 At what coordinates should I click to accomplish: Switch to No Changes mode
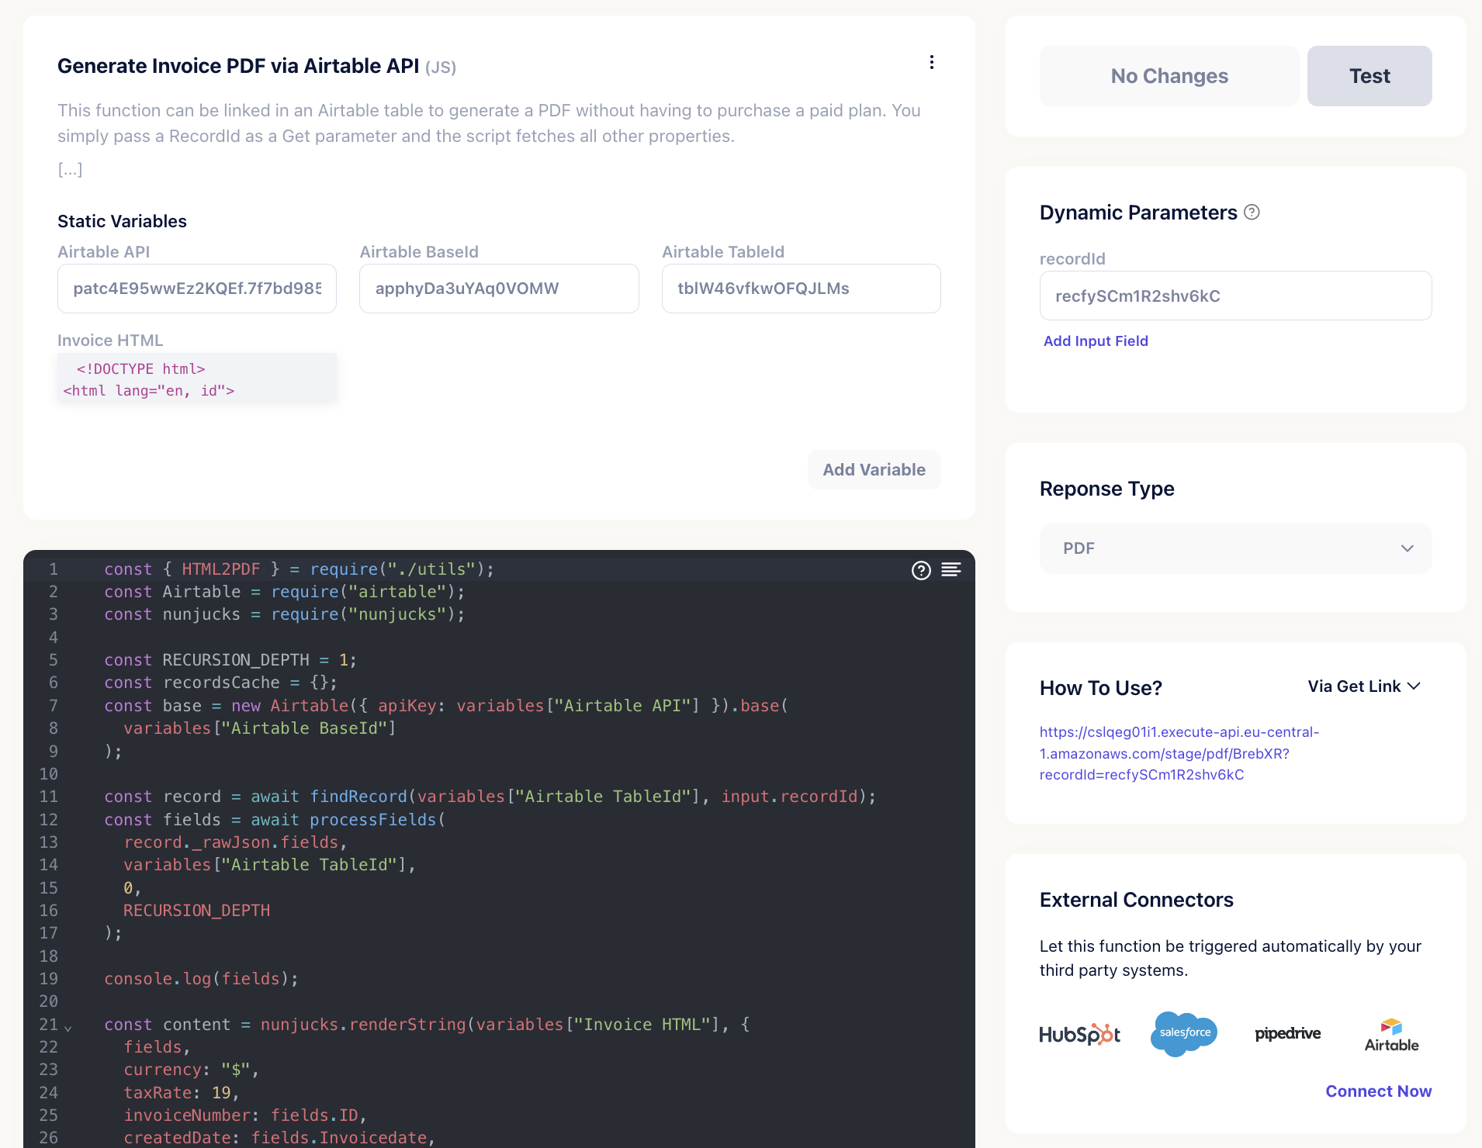[1169, 75]
